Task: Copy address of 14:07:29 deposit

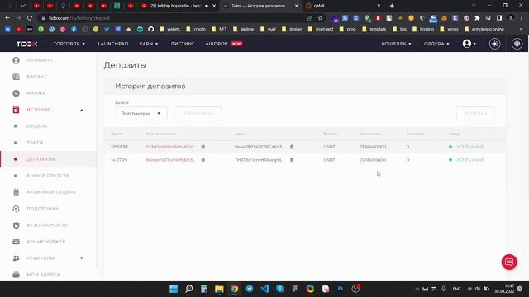Action: pyautogui.click(x=292, y=160)
